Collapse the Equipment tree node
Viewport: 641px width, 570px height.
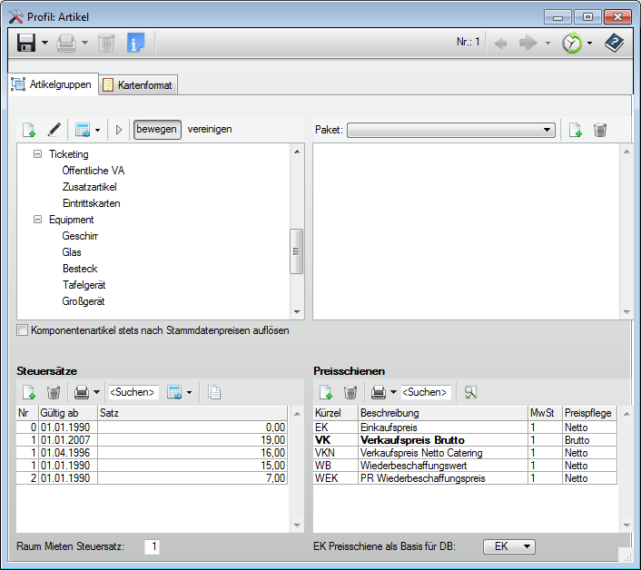pyautogui.click(x=37, y=220)
